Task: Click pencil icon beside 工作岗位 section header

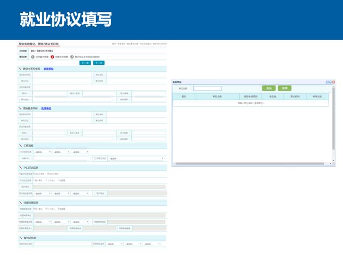Action: pos(20,146)
